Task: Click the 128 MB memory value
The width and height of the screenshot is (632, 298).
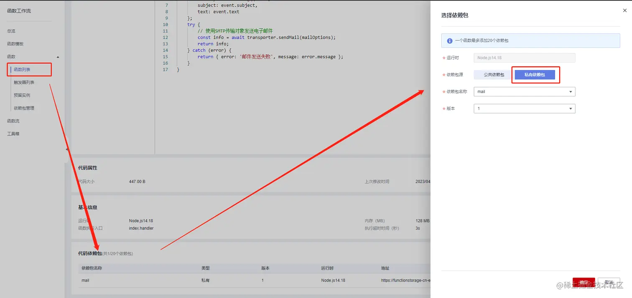Action: click(x=423, y=221)
